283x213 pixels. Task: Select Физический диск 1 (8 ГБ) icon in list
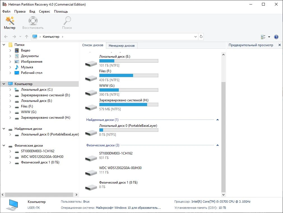(x=91, y=187)
